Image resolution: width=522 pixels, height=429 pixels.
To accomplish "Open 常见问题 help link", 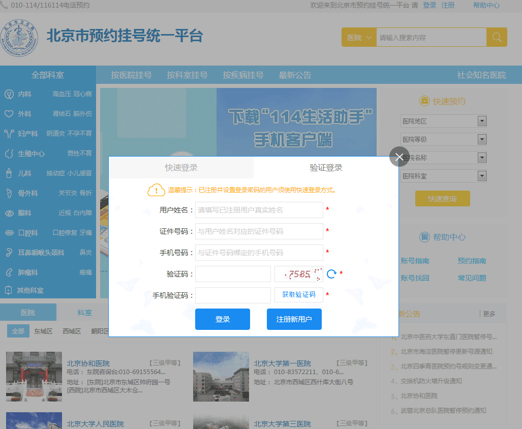I will coord(472,278).
